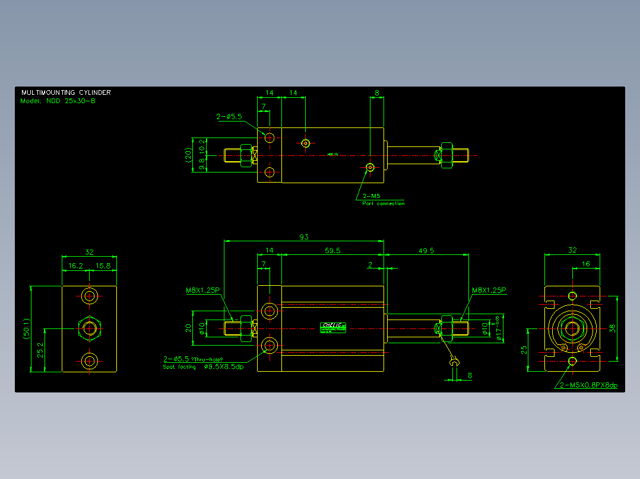
Task: Click the '2-M5' port callout text
Action: click(372, 196)
